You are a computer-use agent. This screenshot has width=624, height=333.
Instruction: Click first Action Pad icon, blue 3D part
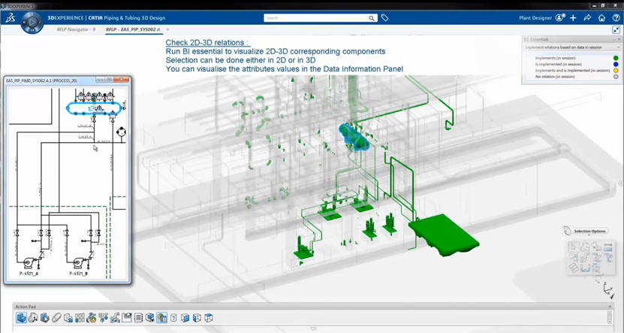pyautogui.click(x=22, y=317)
